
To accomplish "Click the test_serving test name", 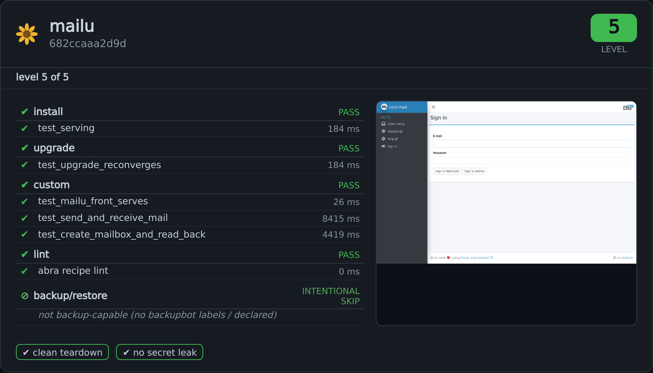I will 66,128.
